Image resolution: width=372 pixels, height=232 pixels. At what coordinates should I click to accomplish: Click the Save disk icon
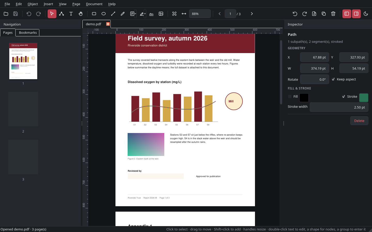16,14
